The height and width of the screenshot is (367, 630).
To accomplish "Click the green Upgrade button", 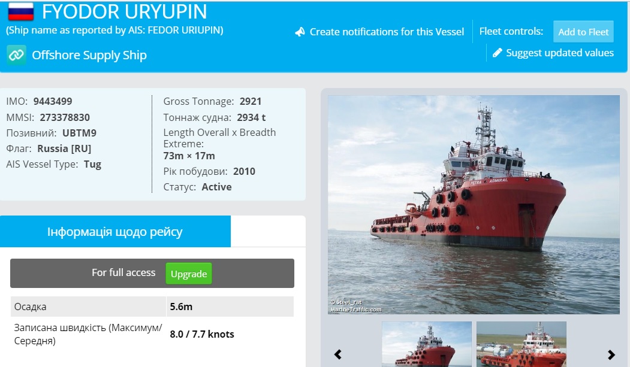I will pos(189,274).
